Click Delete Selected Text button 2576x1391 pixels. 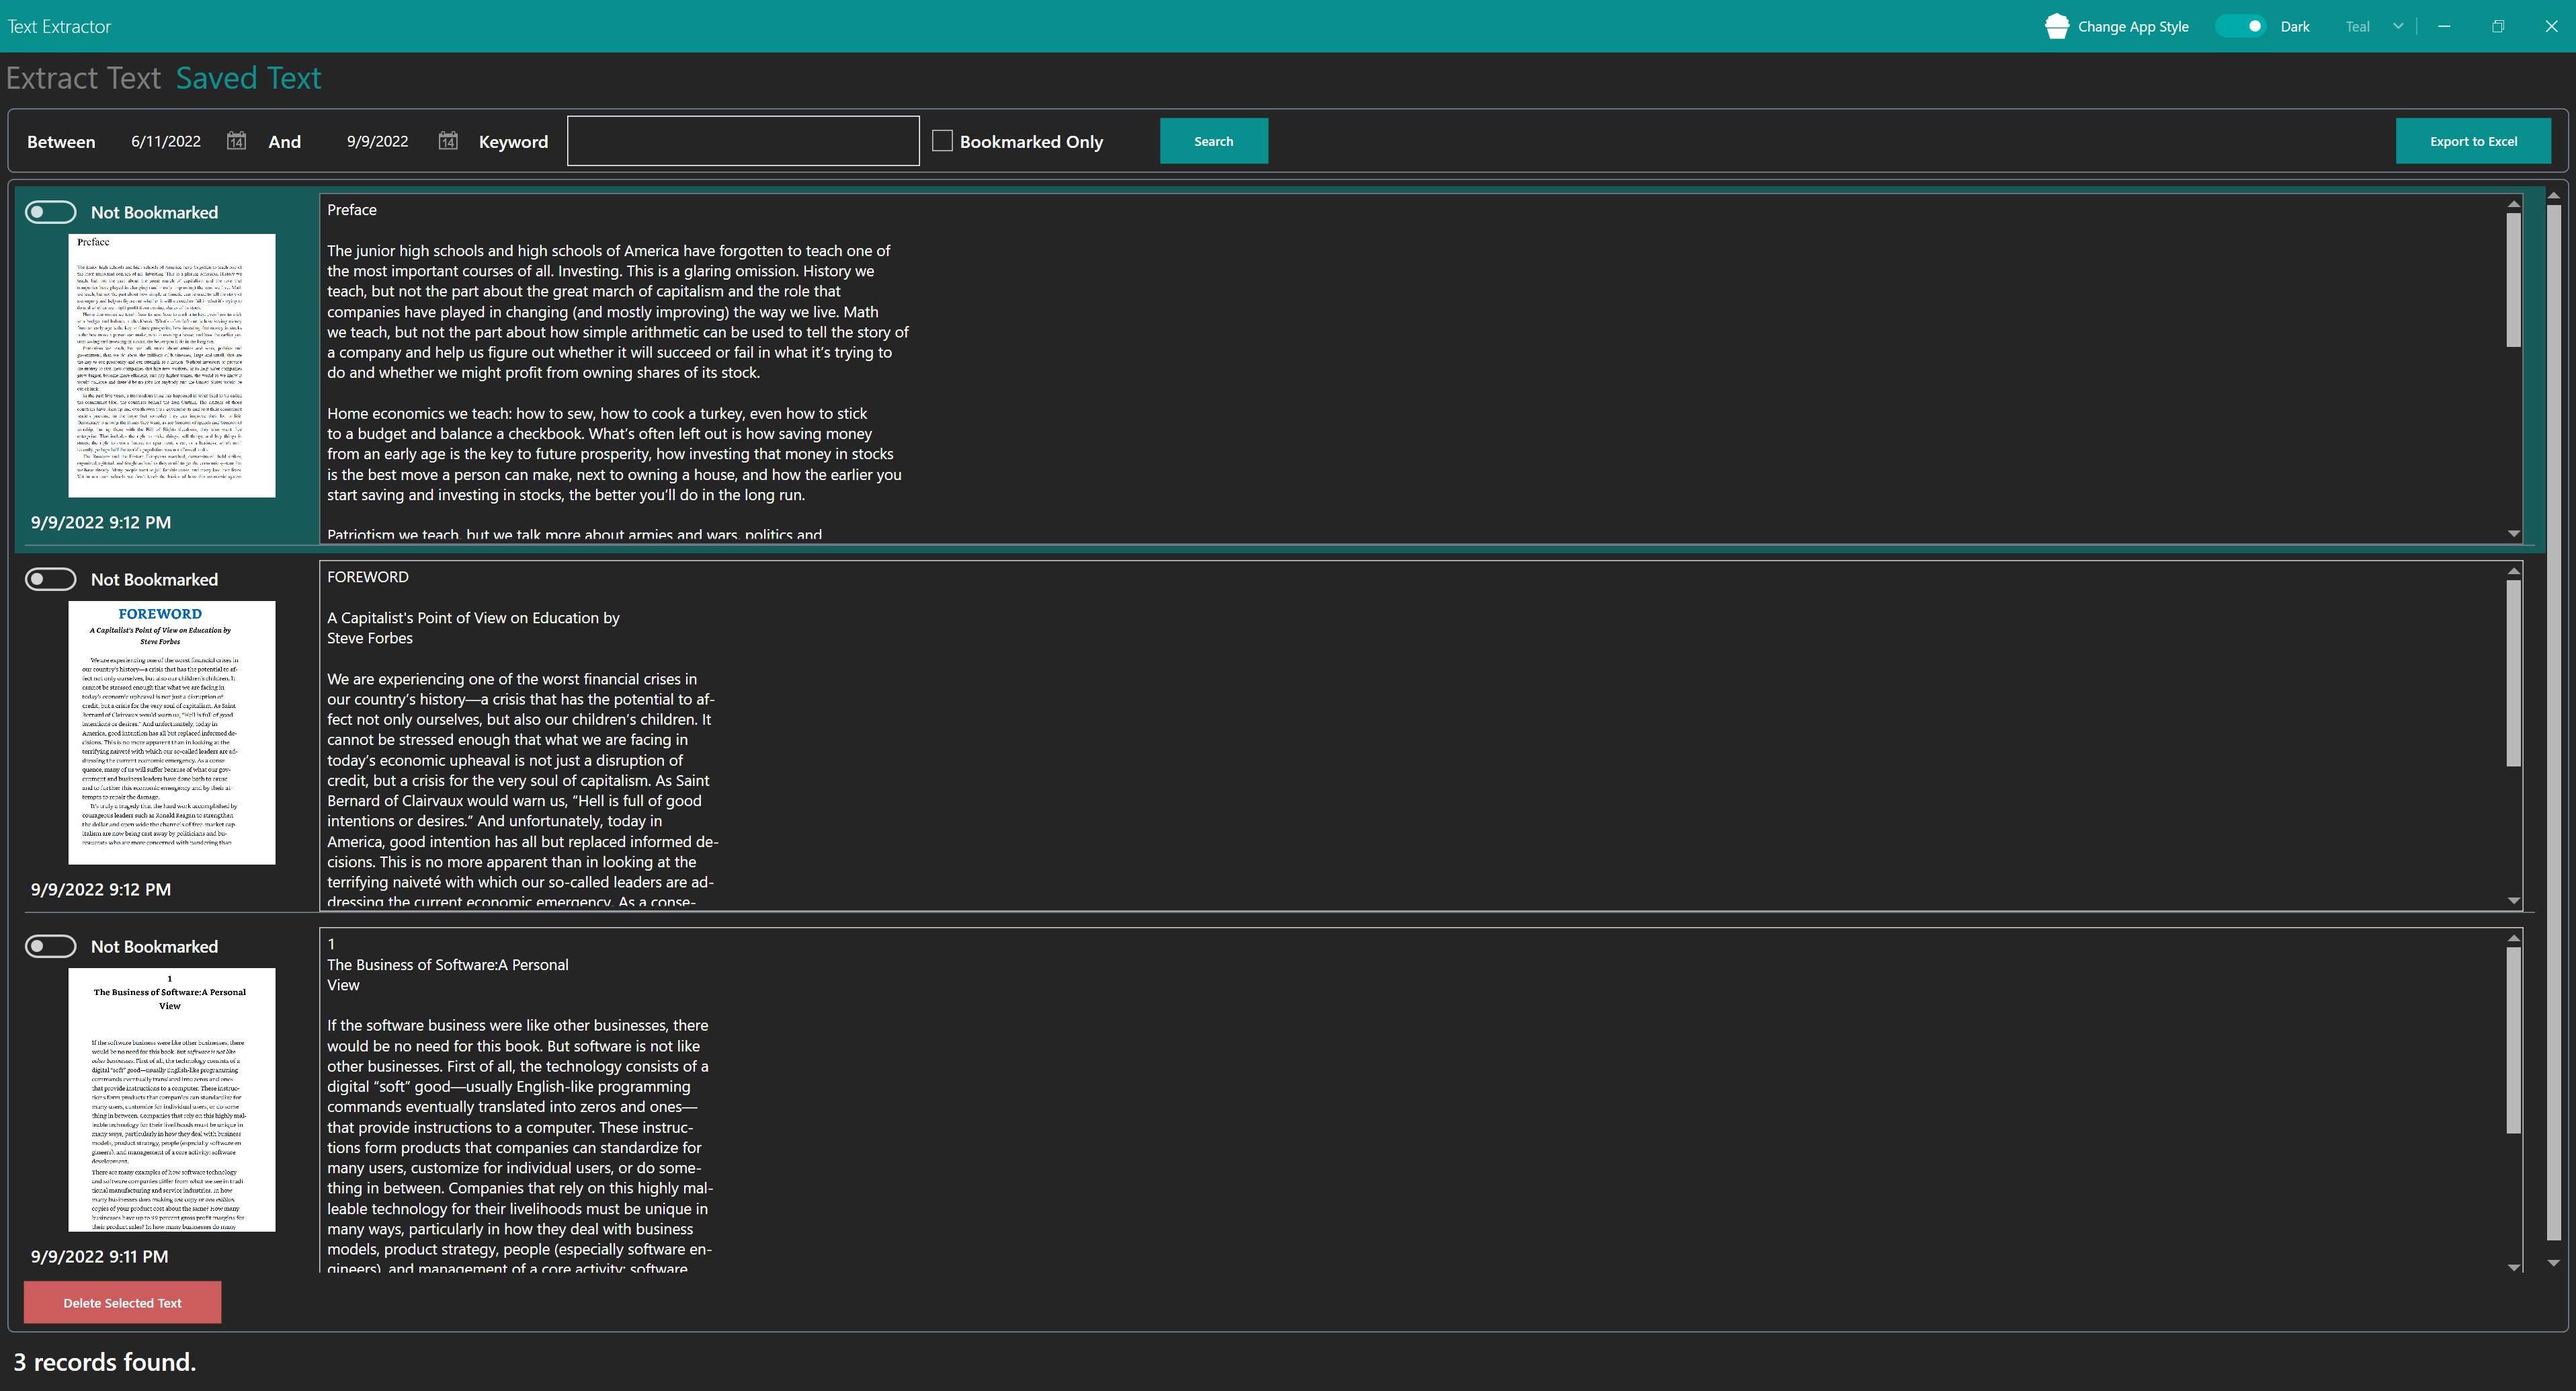(122, 1302)
